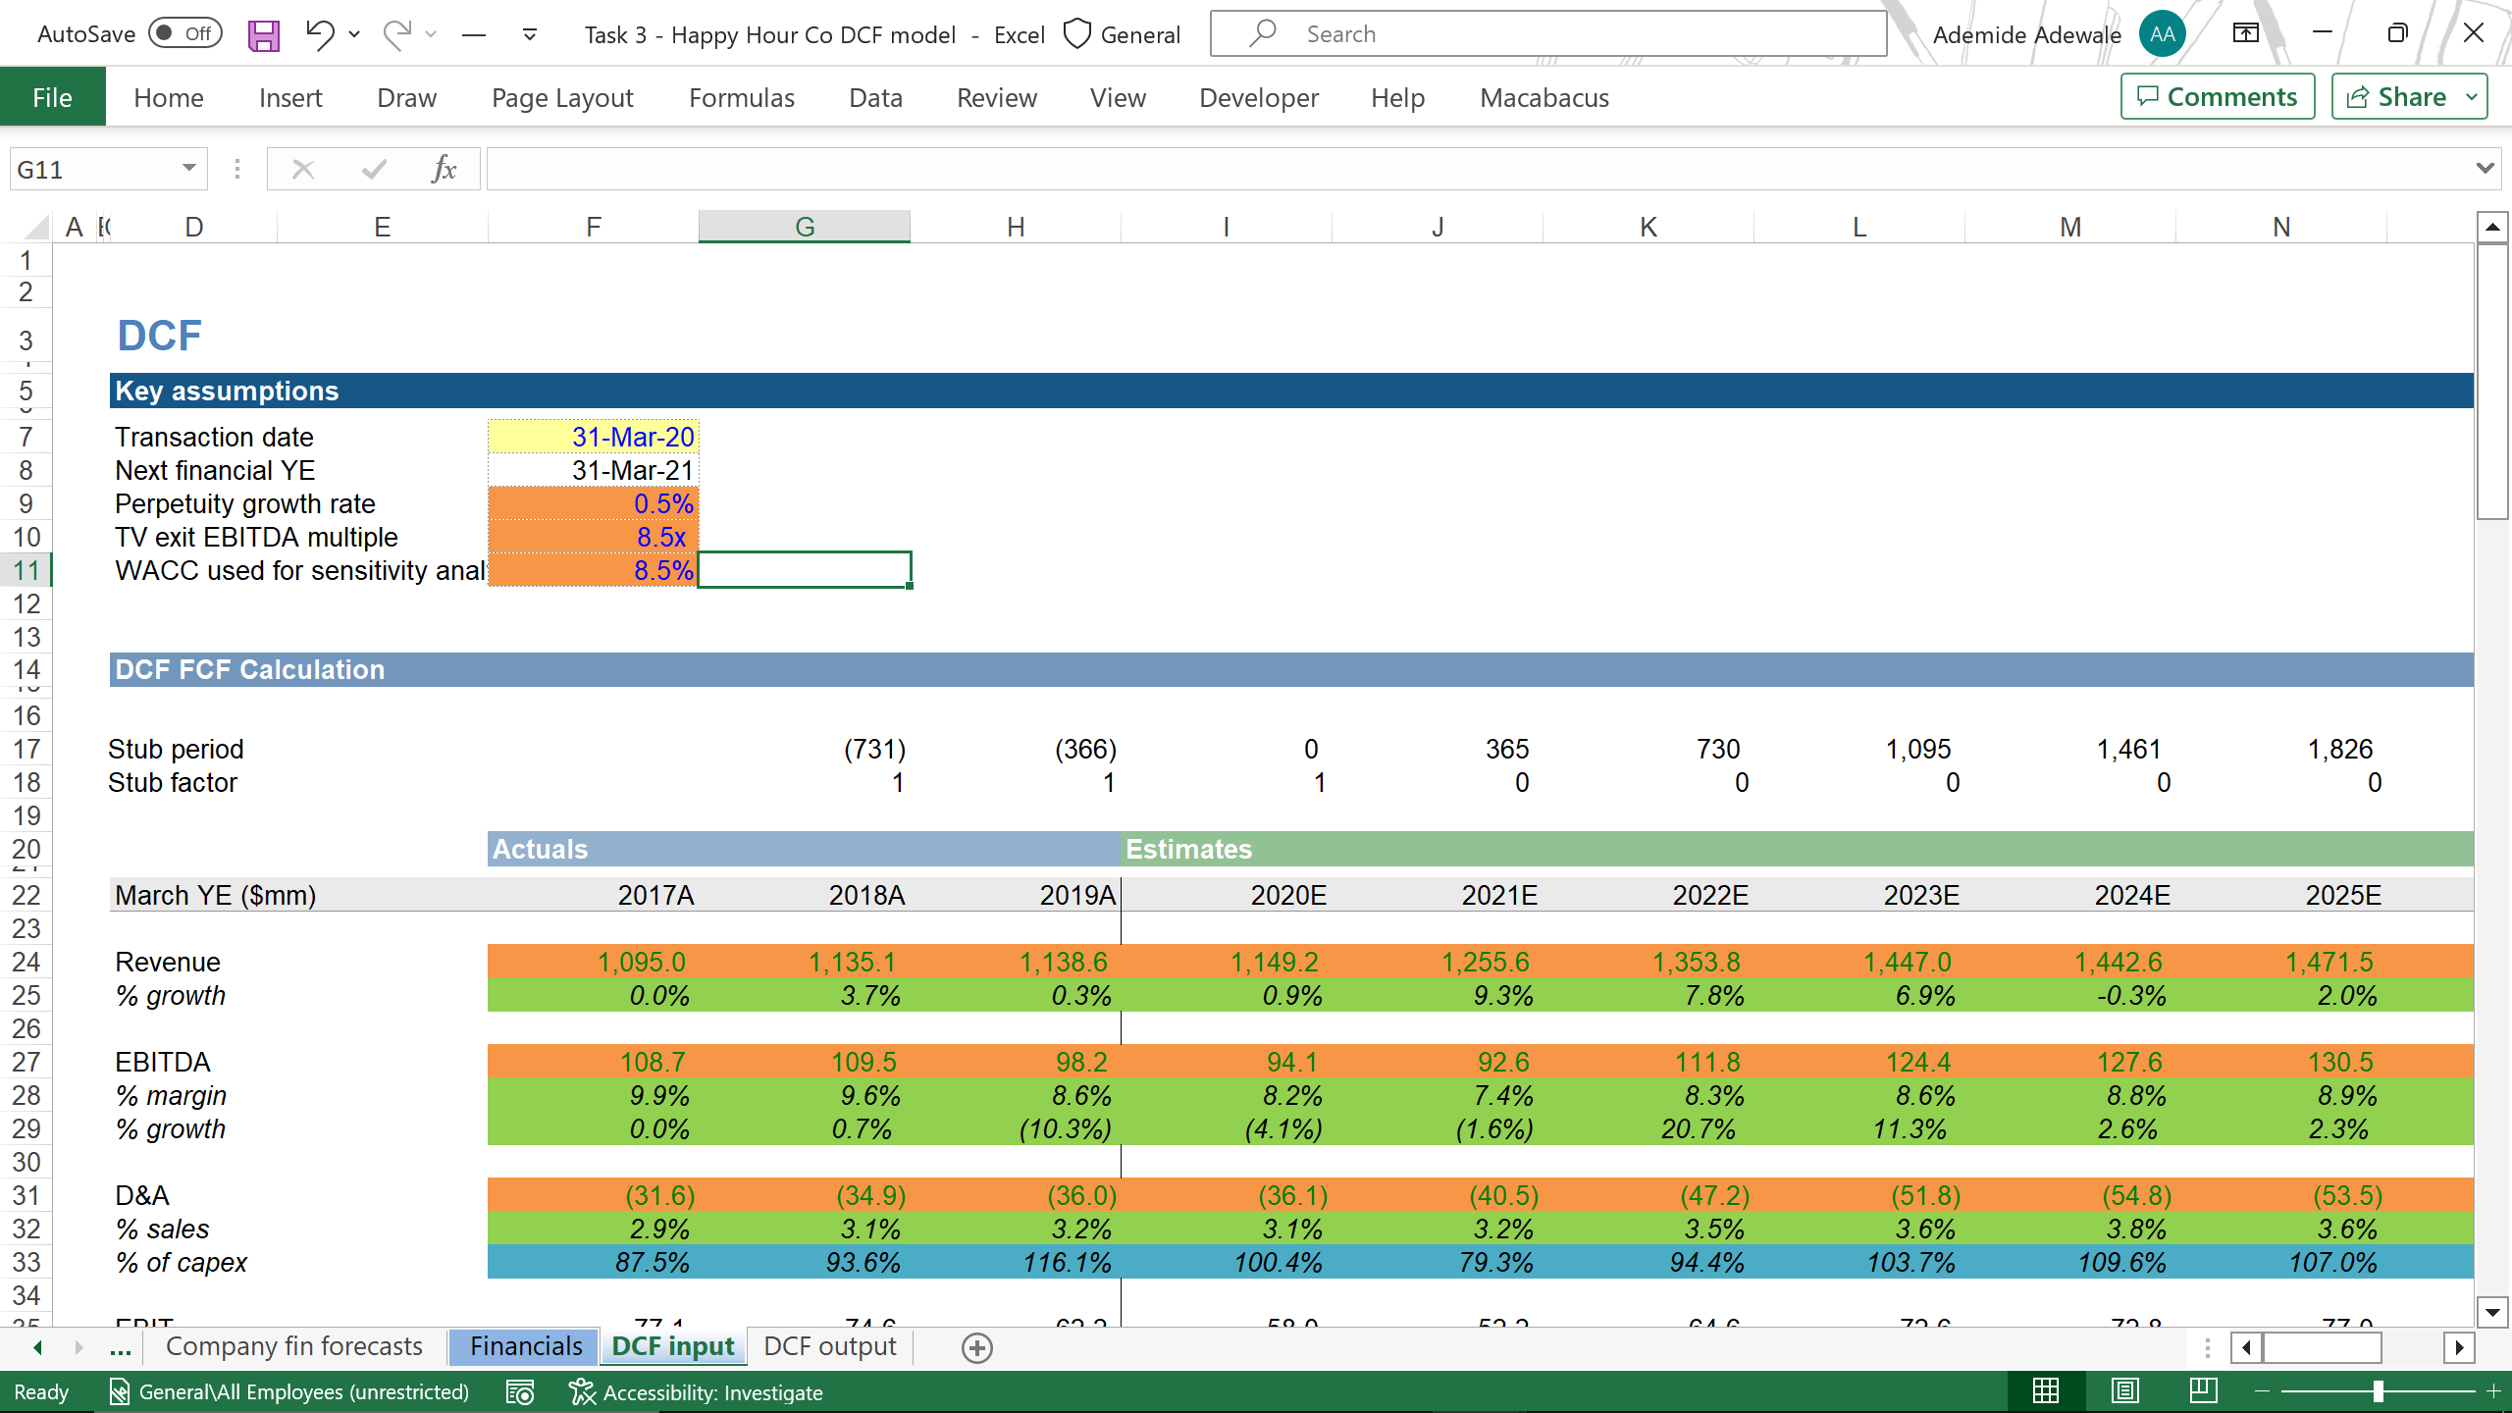The height and width of the screenshot is (1413, 2512).
Task: Click the Share button
Action: click(x=2396, y=96)
